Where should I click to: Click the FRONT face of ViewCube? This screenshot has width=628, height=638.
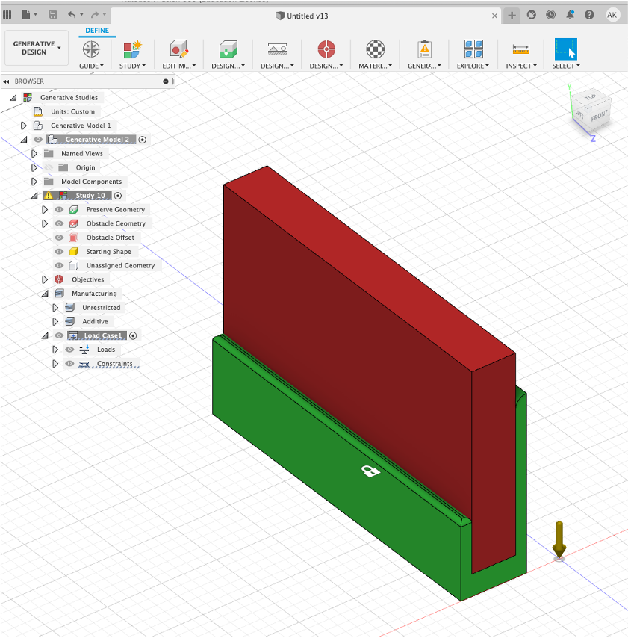tap(599, 115)
